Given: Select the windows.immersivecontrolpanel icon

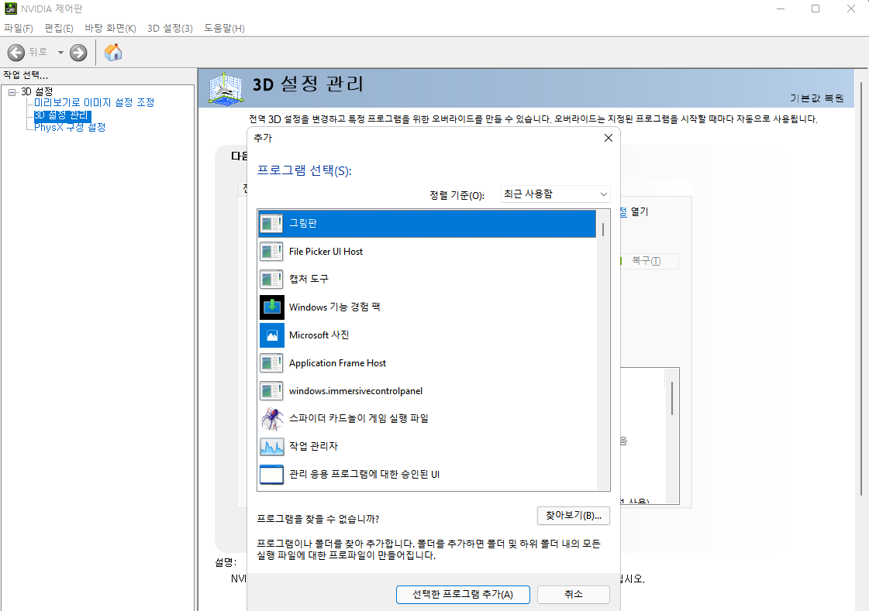Looking at the screenshot, I should [271, 391].
